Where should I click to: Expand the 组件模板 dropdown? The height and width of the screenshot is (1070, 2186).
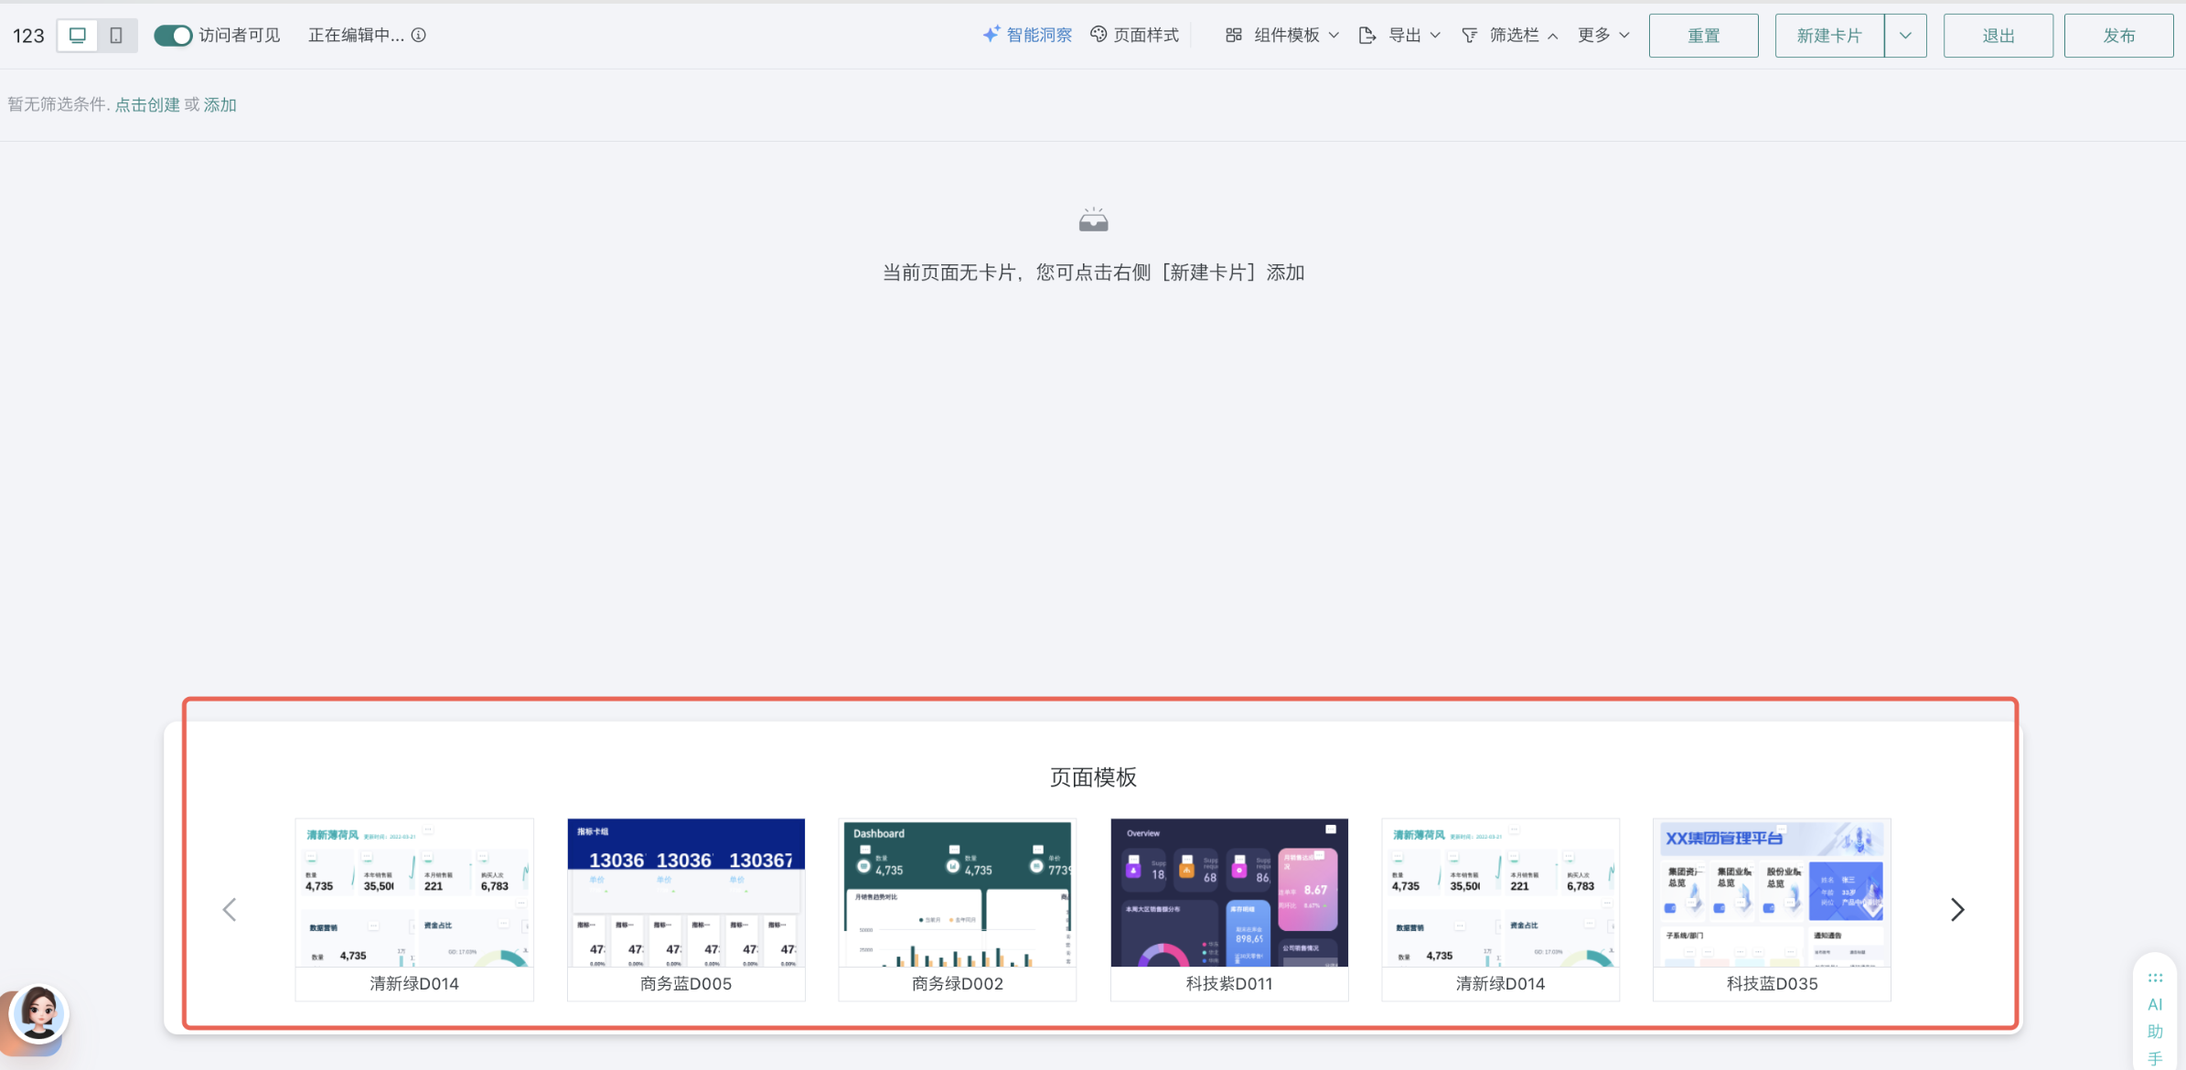[1282, 35]
